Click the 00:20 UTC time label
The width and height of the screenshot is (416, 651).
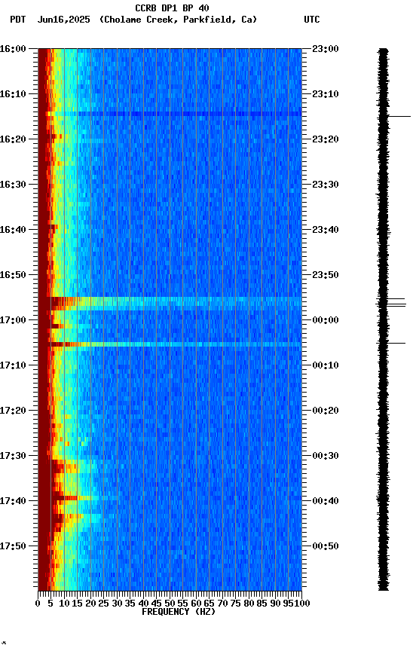(x=326, y=411)
